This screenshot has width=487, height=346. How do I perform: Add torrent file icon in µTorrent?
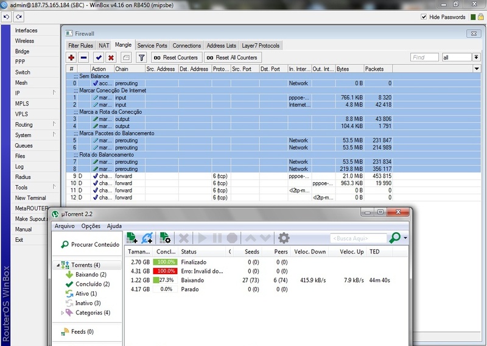pos(132,238)
